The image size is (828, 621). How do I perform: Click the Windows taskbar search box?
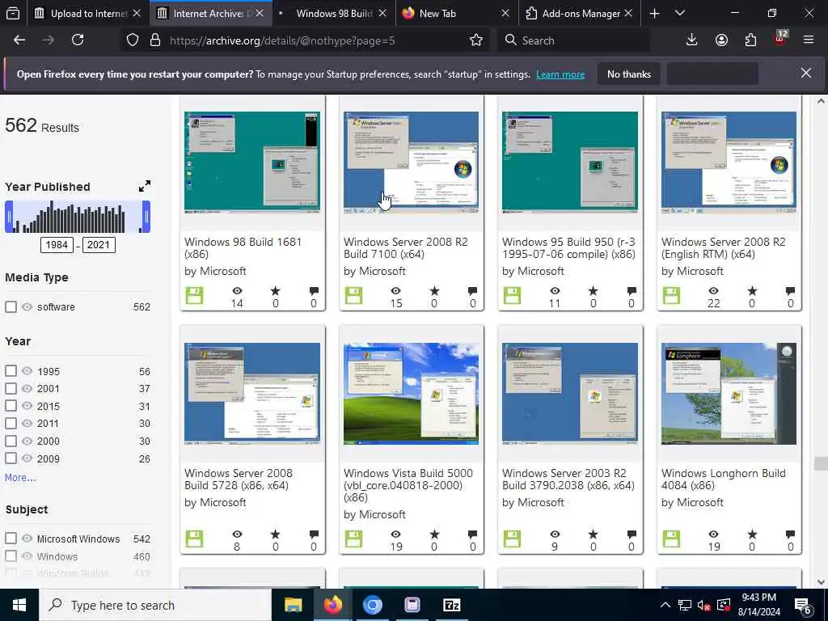[155, 605]
